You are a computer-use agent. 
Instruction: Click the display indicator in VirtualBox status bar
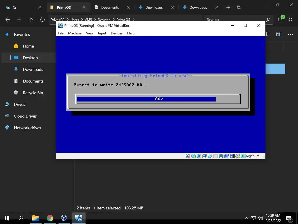pyautogui.click(x=221, y=156)
